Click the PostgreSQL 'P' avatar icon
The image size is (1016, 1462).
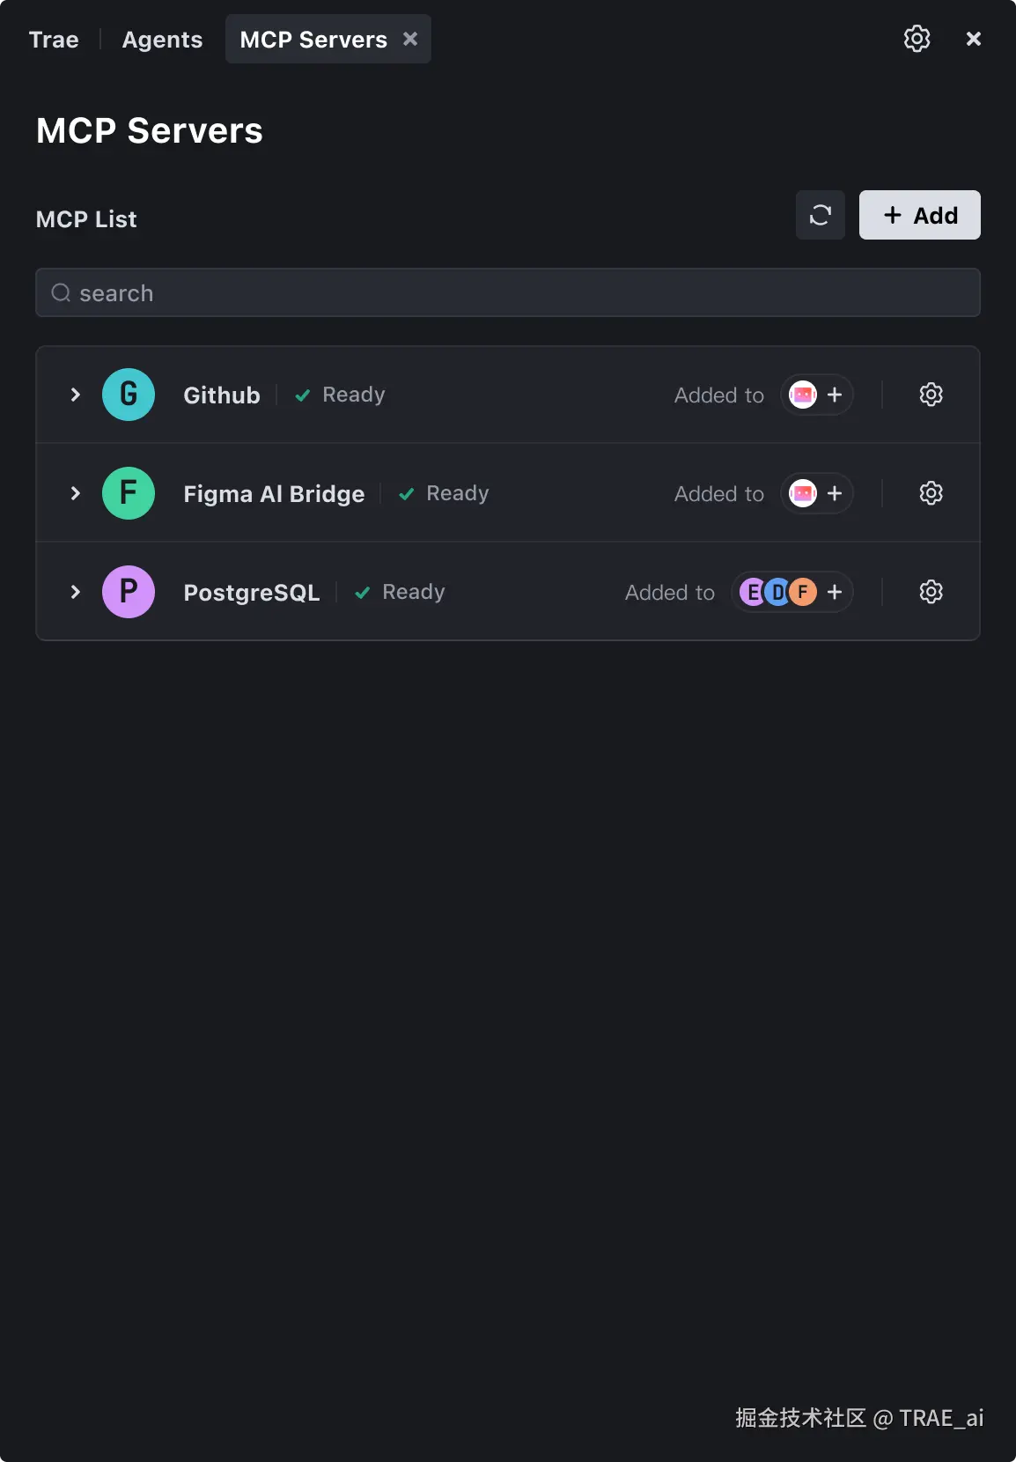(x=129, y=592)
